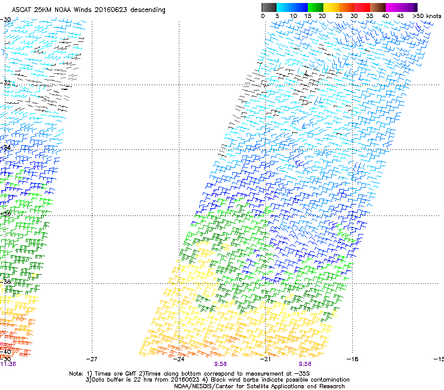Pick the red 30-35 knots legend swatch

click(x=362, y=7)
